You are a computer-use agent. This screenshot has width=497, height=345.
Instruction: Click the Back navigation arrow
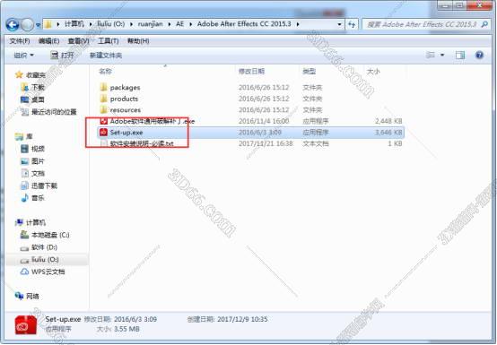click(13, 25)
